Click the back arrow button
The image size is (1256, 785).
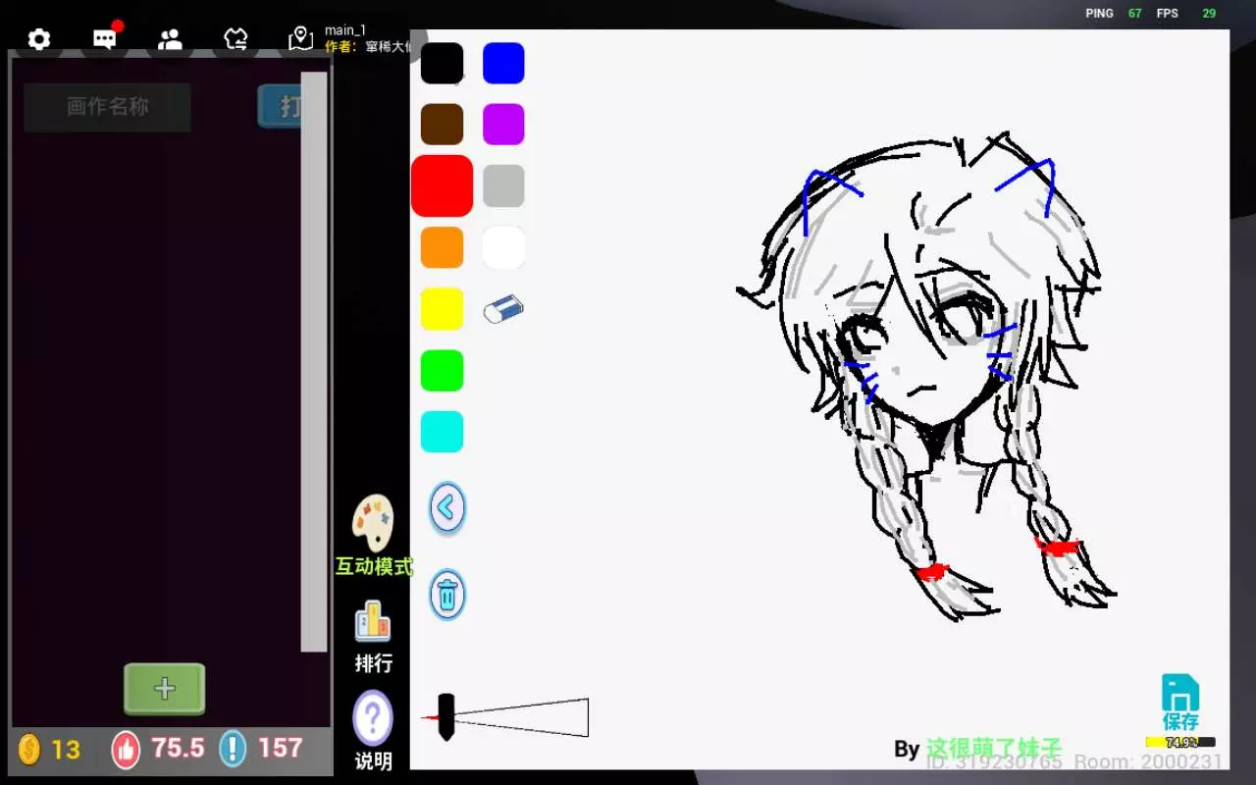(x=446, y=508)
